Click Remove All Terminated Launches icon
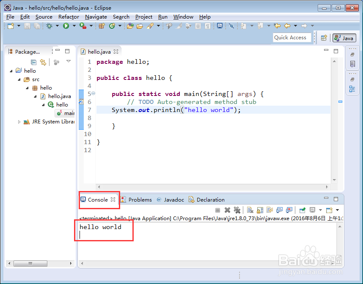The image size is (363, 284). coord(237,210)
